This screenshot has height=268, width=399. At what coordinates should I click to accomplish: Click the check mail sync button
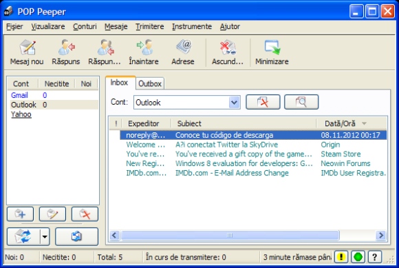23,237
